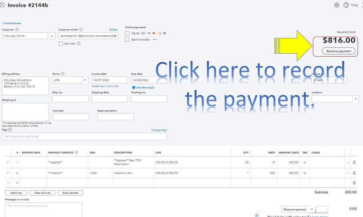
Task: Click the Shipping to text box
Action: (25, 112)
